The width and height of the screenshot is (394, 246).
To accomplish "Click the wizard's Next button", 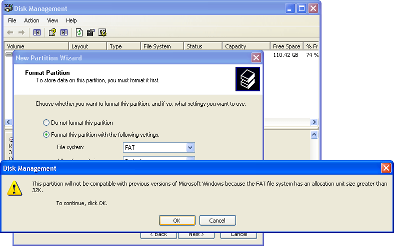I will pos(196,235).
